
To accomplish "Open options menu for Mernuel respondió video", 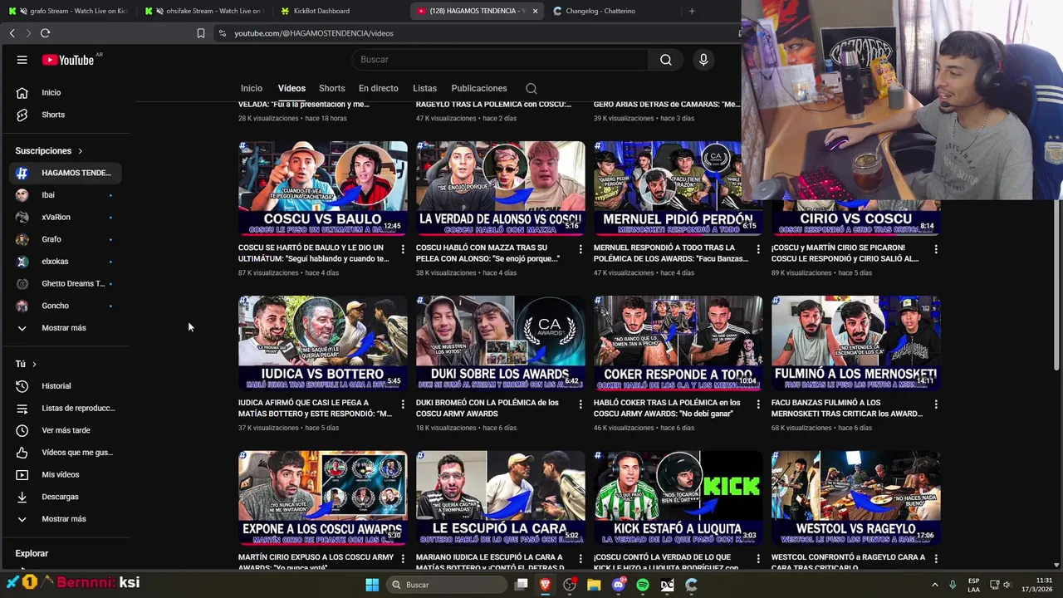I will (758, 248).
